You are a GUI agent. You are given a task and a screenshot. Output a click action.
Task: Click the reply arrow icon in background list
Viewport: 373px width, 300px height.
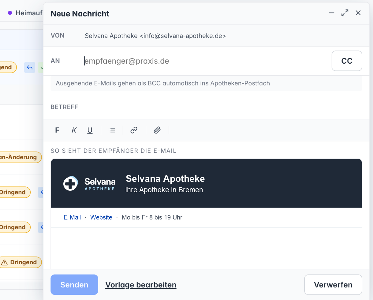[30, 67]
